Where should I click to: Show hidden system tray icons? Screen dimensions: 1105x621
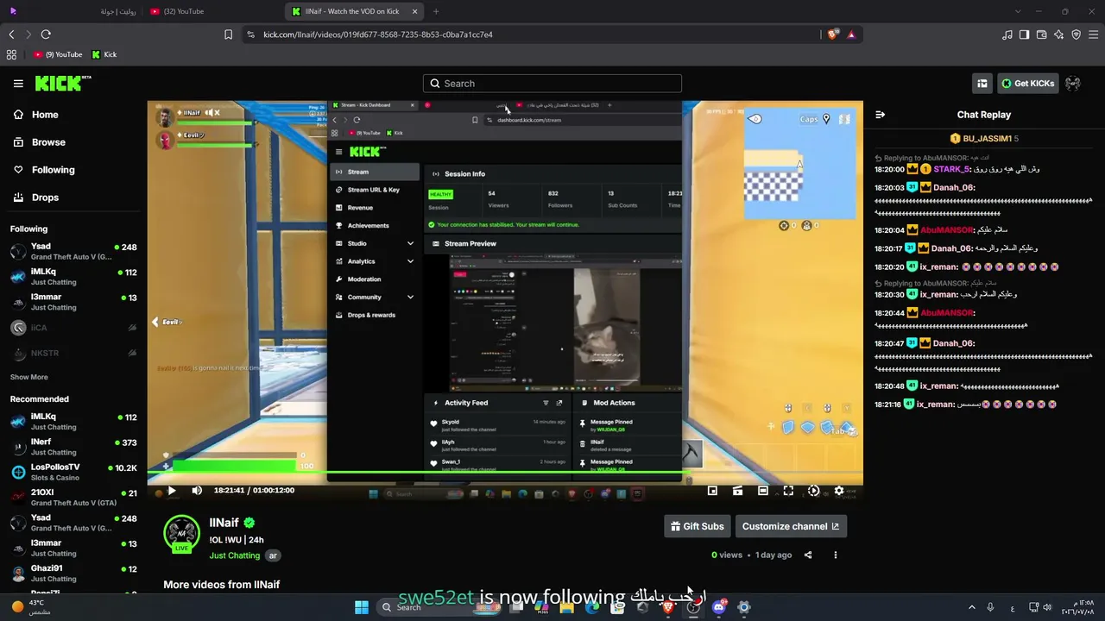pyautogui.click(x=972, y=607)
